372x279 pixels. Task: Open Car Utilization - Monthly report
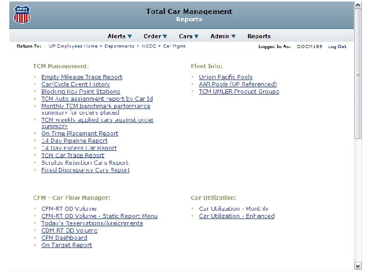pyautogui.click(x=234, y=209)
